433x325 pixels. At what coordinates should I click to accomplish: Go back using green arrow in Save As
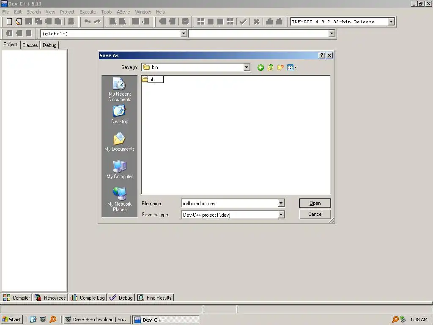click(260, 67)
